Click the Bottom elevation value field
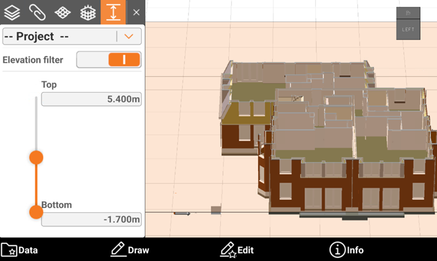 pyautogui.click(x=91, y=220)
